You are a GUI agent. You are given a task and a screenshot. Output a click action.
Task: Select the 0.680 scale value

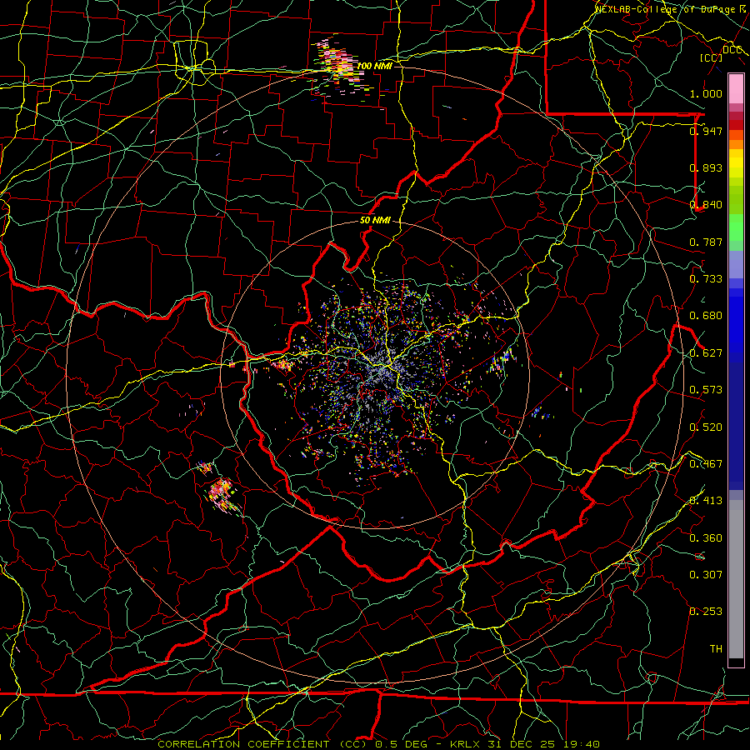tap(706, 316)
